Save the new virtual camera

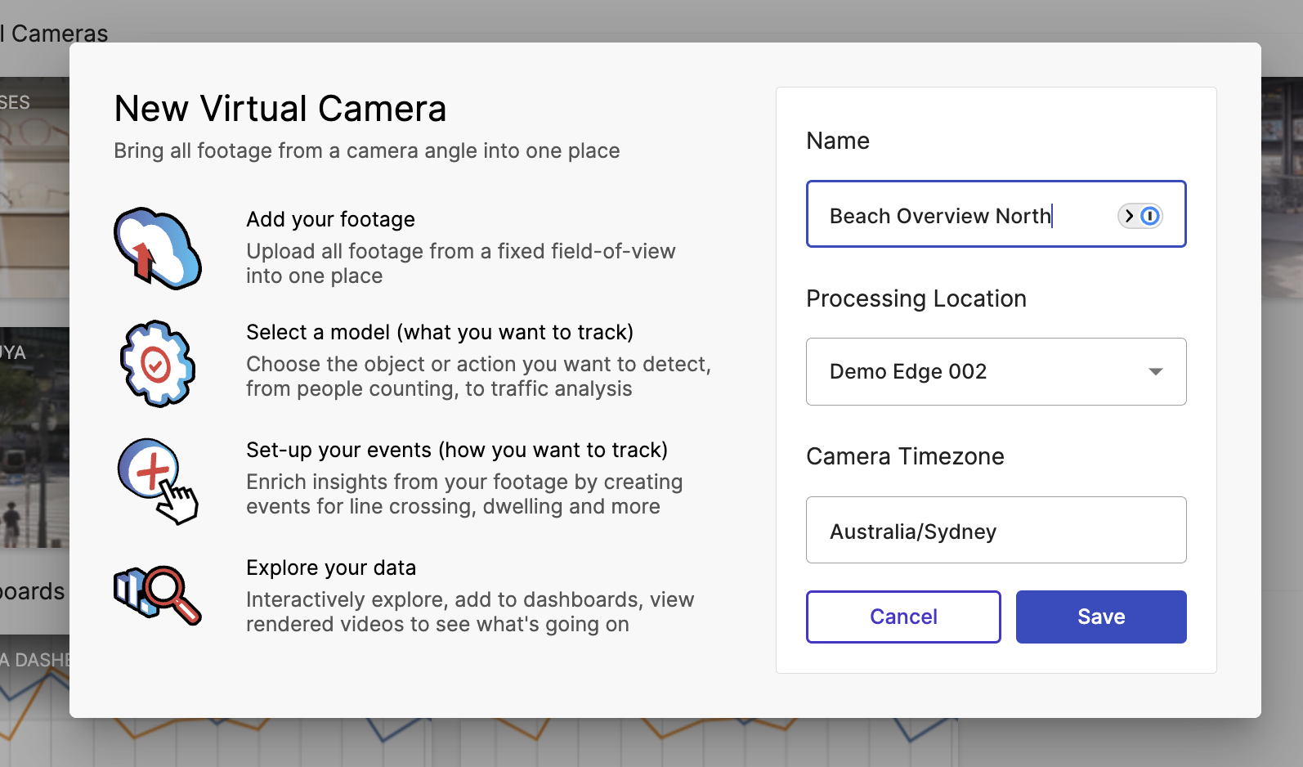coord(1100,617)
